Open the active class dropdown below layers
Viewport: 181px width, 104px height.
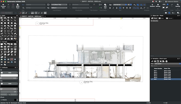click(x=59, y=8)
